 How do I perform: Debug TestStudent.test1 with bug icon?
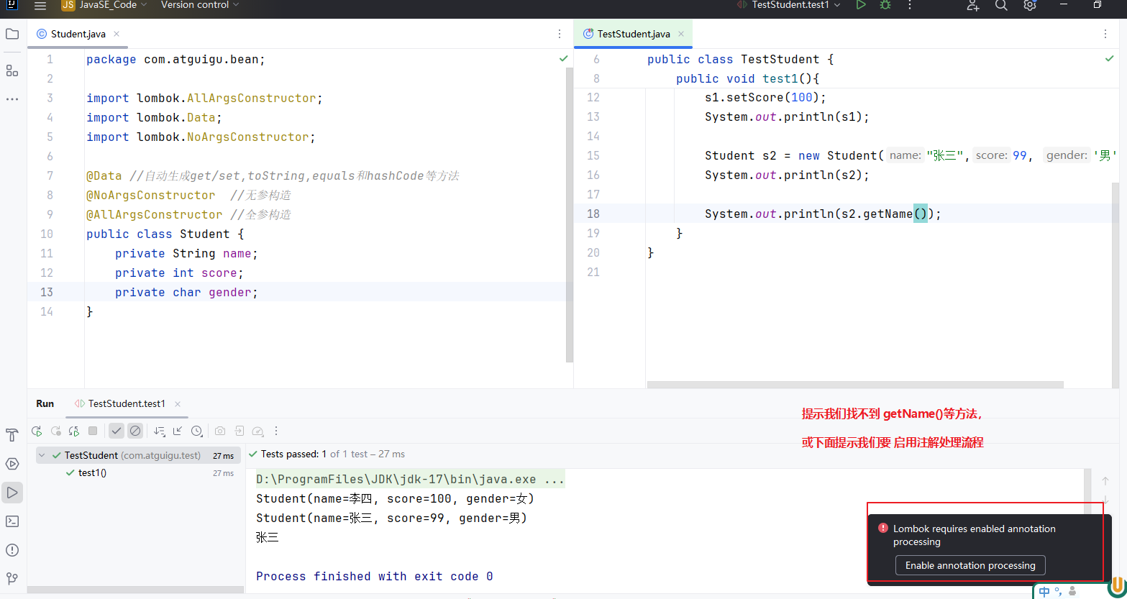[x=885, y=5]
